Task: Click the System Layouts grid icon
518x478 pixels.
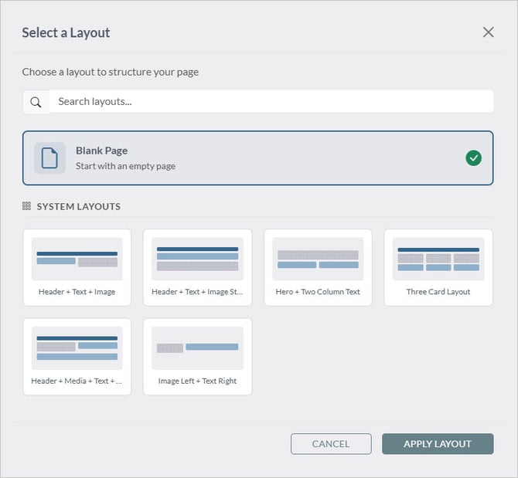Action: (26, 206)
